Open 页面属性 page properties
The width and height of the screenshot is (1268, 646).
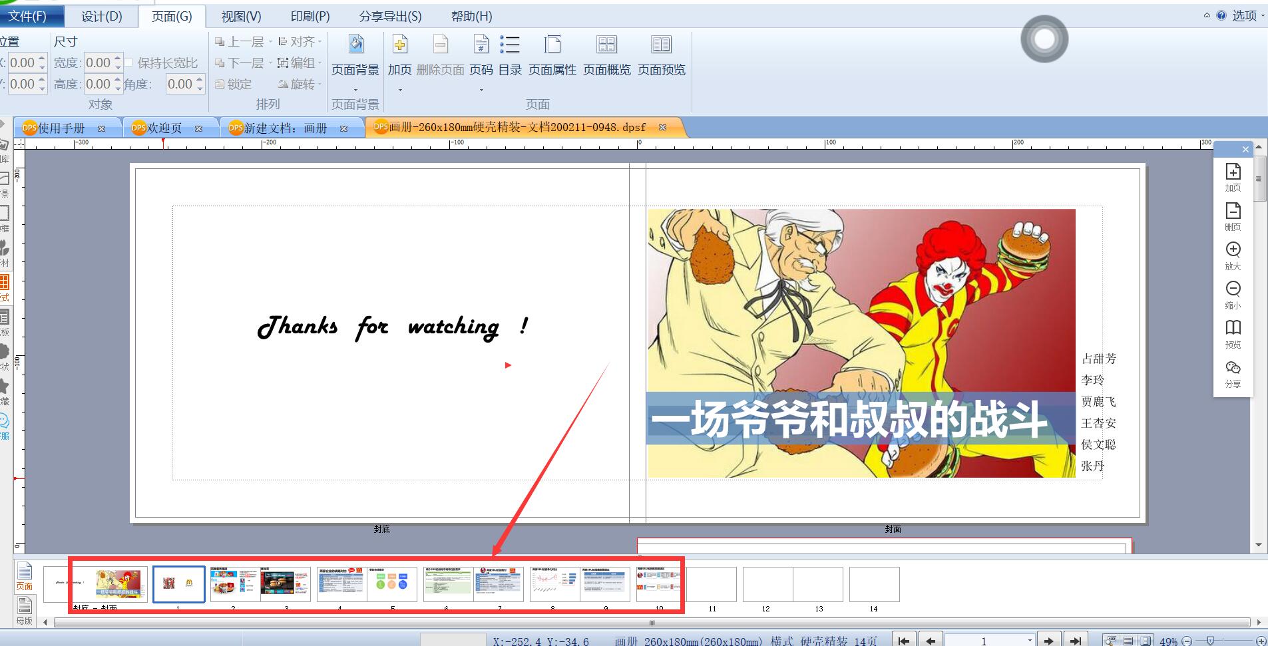(552, 56)
